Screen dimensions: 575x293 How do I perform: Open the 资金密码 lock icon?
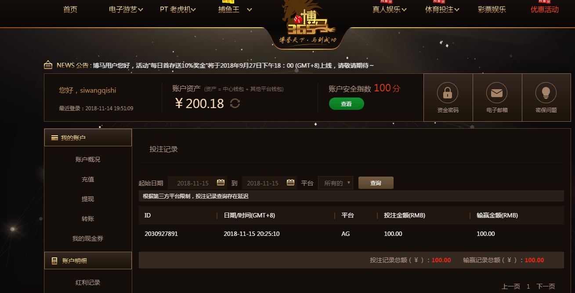pyautogui.click(x=448, y=93)
